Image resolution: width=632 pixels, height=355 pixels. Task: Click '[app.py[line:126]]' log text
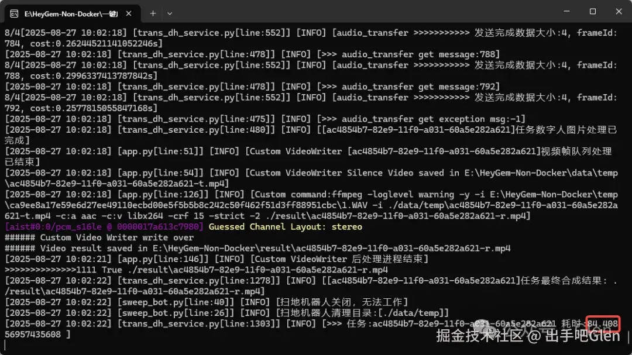click(x=163, y=194)
